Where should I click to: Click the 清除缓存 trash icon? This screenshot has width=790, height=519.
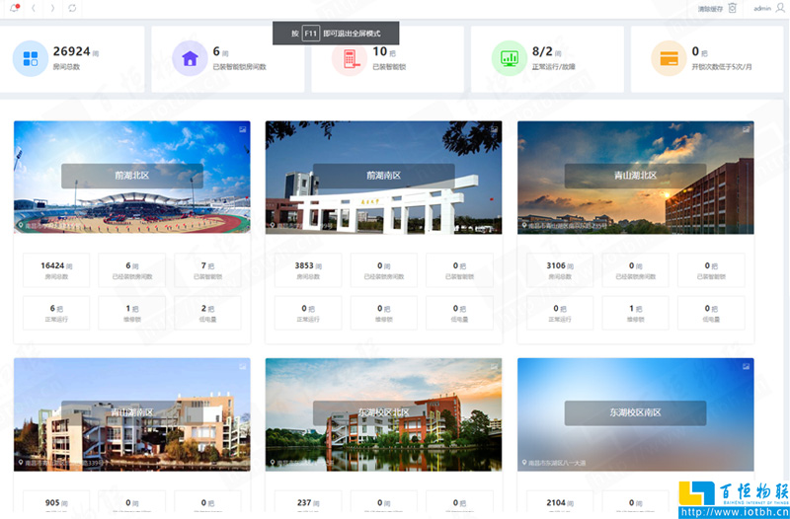pyautogui.click(x=733, y=8)
